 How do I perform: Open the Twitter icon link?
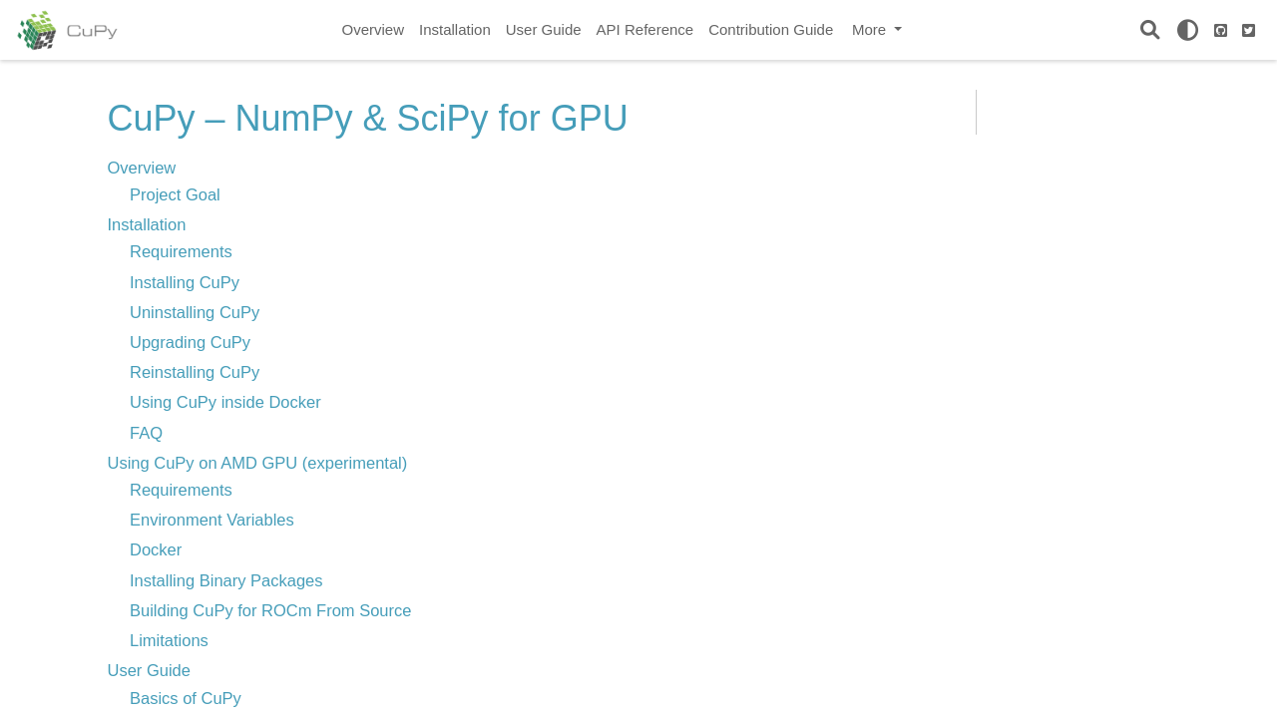point(1248,30)
